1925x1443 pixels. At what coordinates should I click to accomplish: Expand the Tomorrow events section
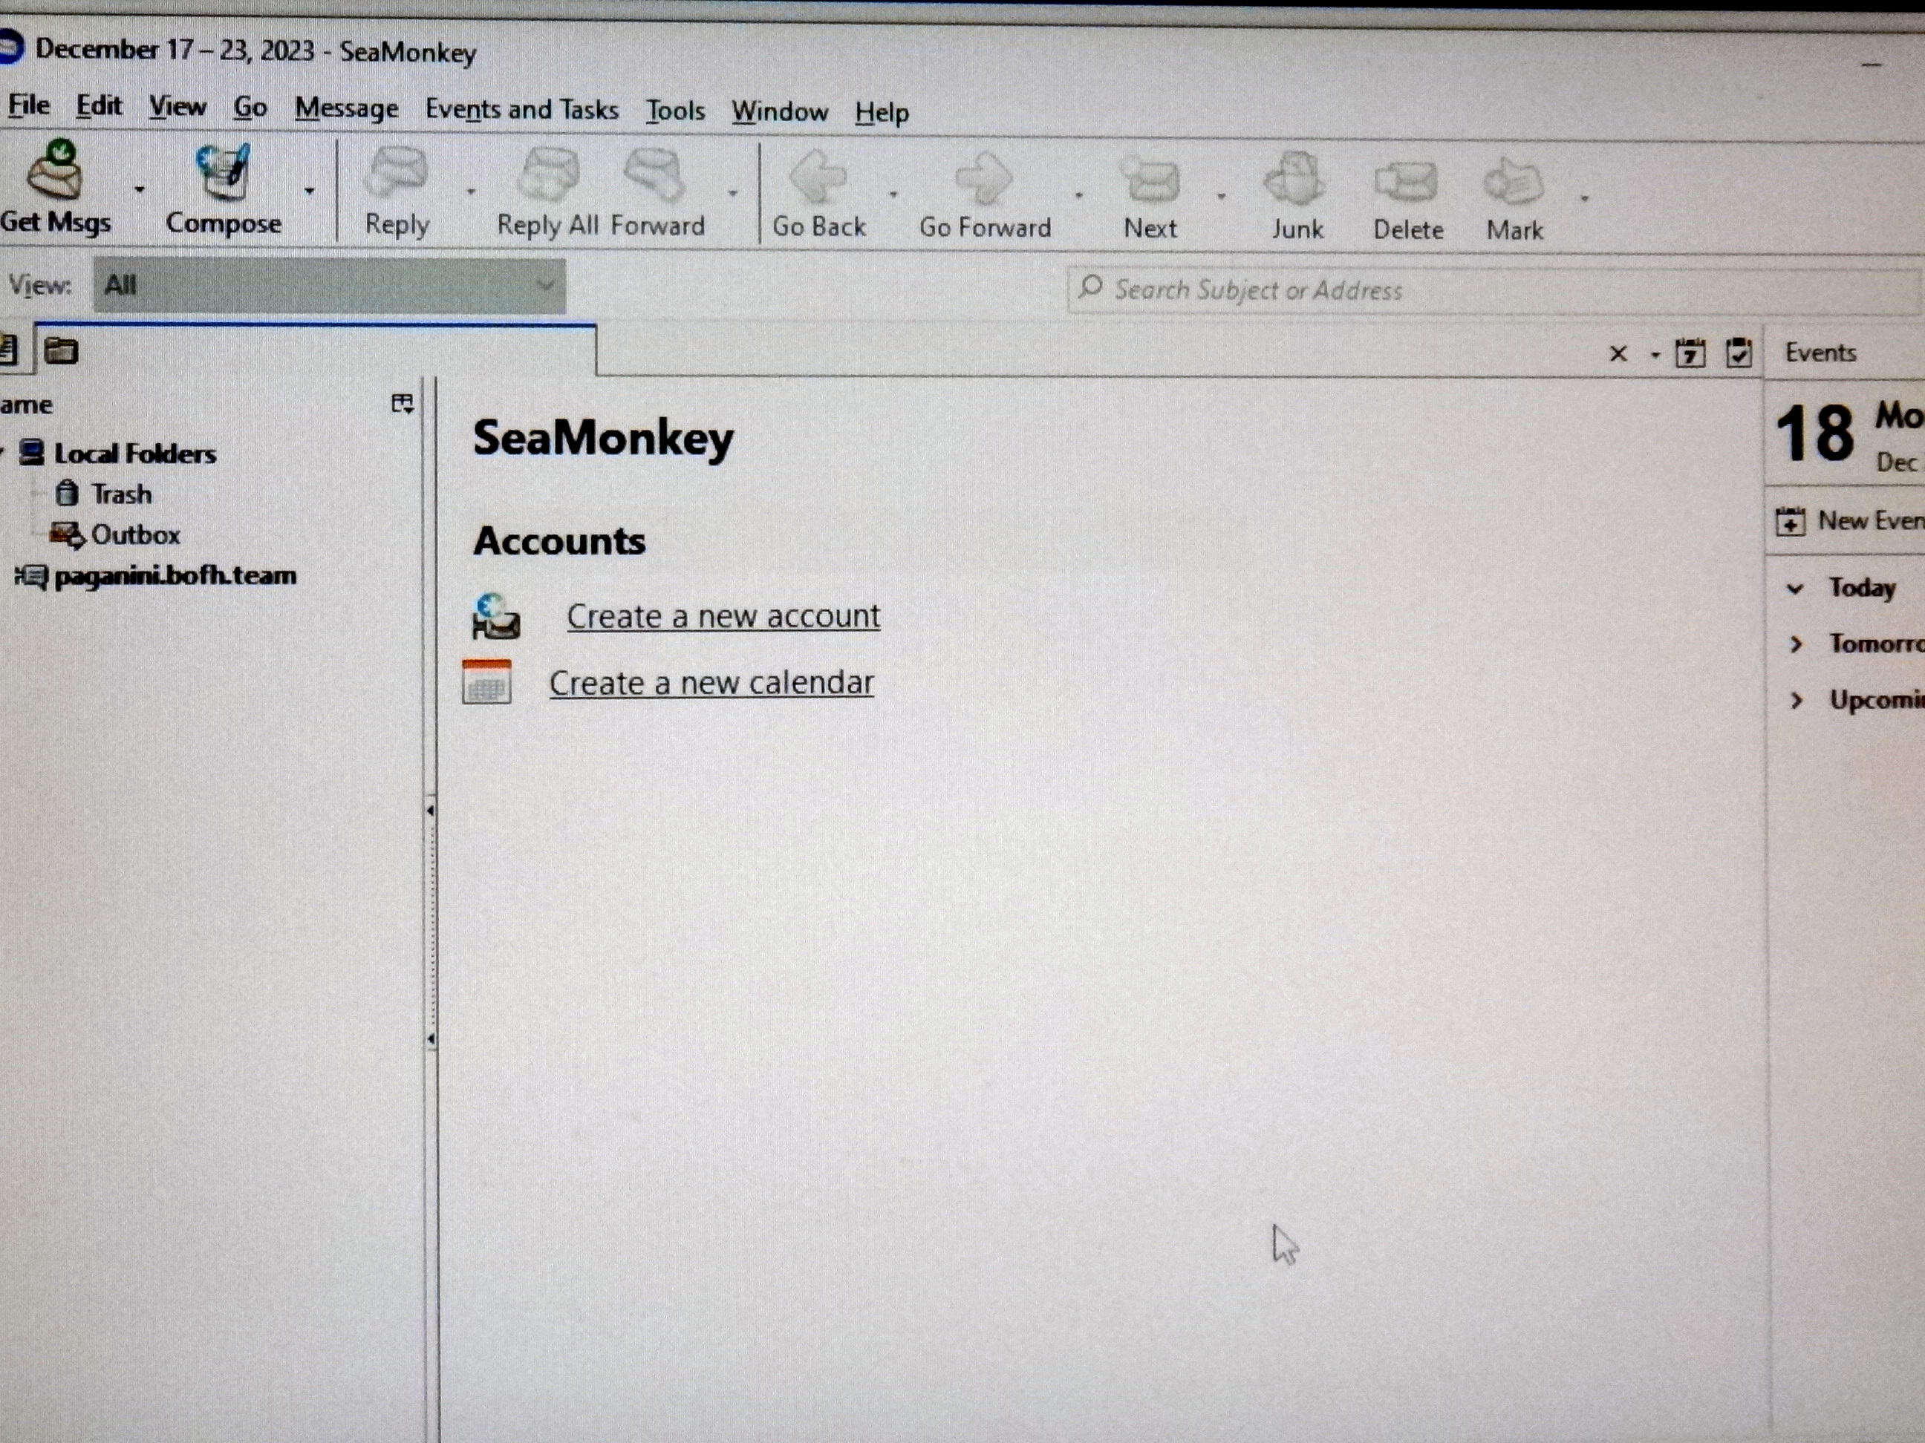(1795, 644)
